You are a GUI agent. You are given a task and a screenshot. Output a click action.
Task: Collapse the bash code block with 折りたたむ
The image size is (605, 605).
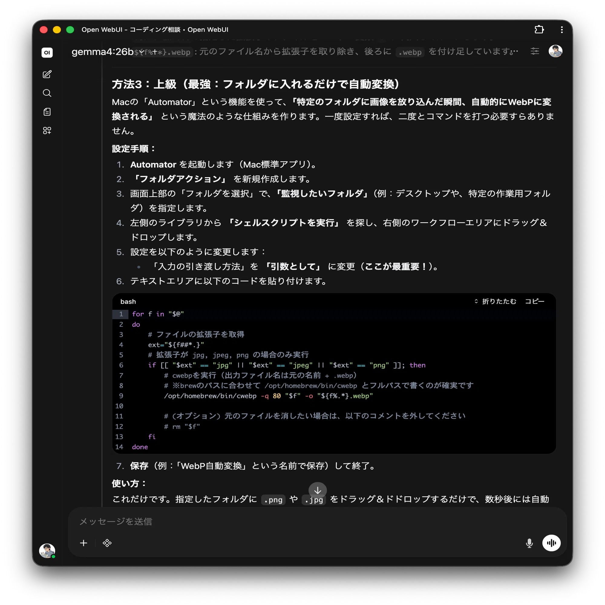pos(495,301)
